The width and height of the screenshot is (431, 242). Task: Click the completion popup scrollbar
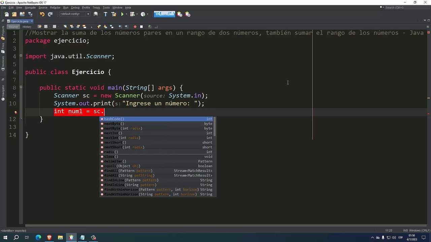pos(214,126)
